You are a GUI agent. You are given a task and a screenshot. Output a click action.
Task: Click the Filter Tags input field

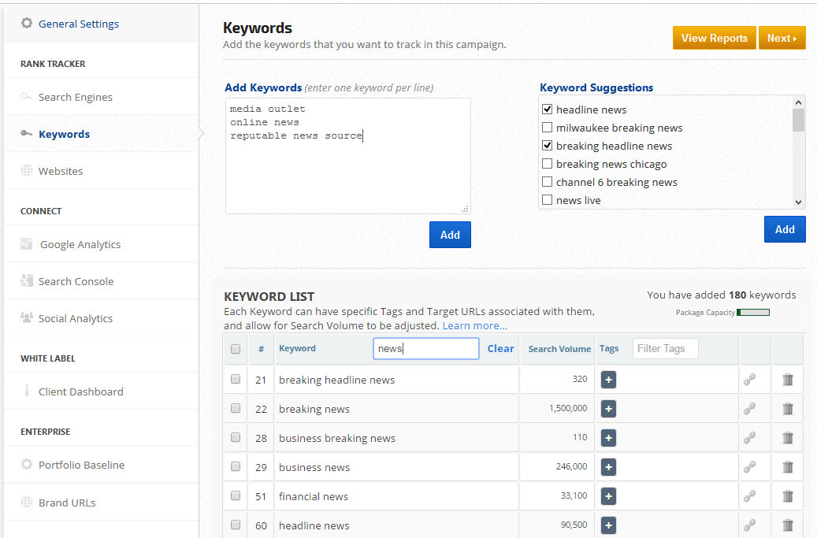[665, 349]
